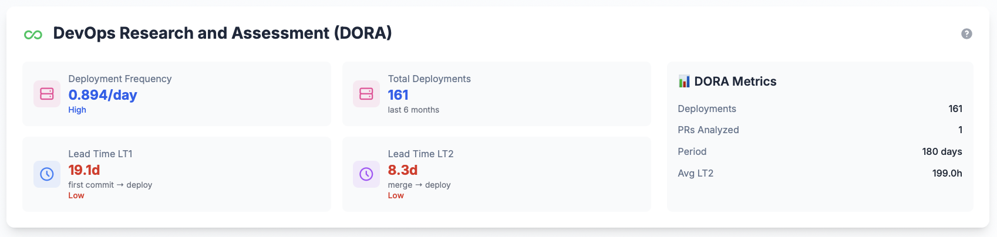Viewport: 997px width, 237px height.
Task: Click the DevOps Research and Assessment heading
Action: click(x=223, y=33)
